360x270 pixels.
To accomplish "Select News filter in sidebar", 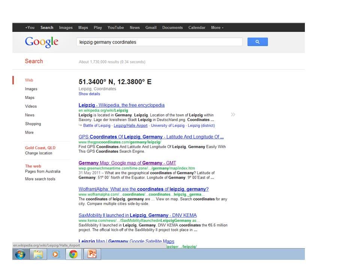I will pyautogui.click(x=30, y=115).
